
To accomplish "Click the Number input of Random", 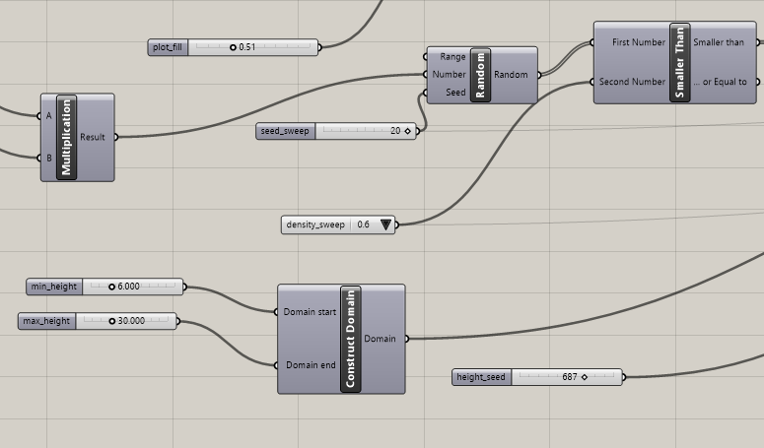I will [449, 75].
